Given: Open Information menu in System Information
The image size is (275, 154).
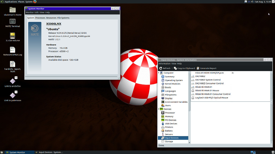Looking at the screenshot, I should click(165, 64).
